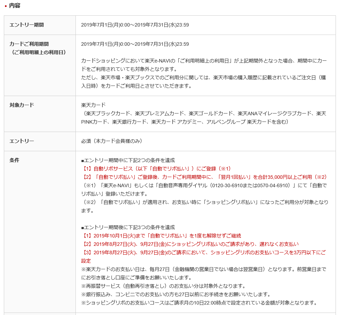Click the date range in the カードご利用期間 row
Viewport: 338px width, 315px height.
tap(135, 44)
